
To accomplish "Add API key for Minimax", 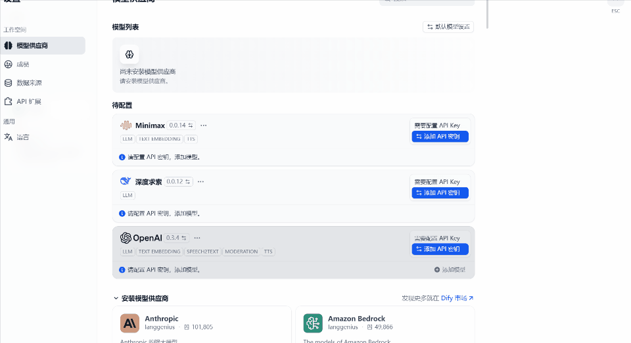I will (440, 136).
